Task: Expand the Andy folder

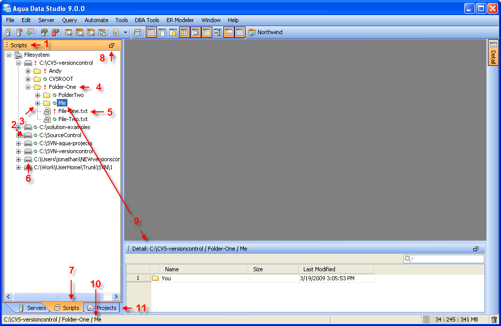Action: [28, 71]
